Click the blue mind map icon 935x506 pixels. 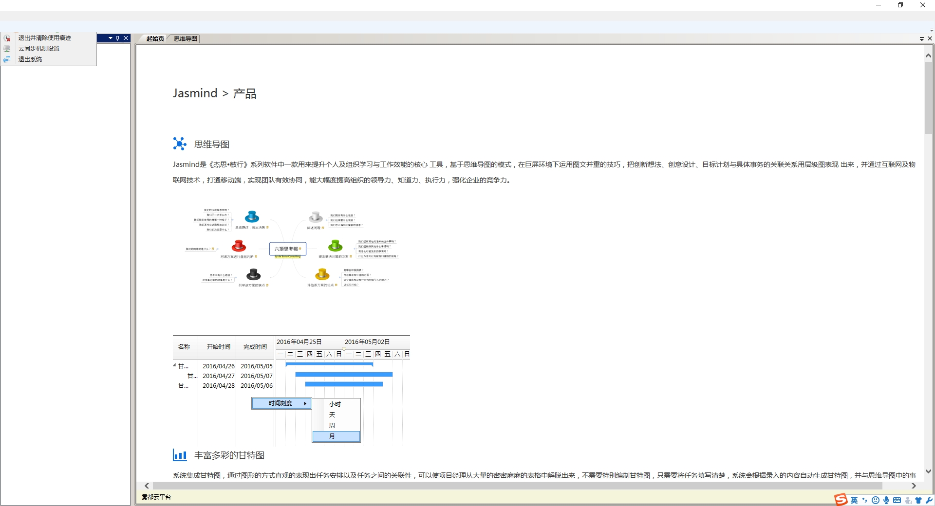click(180, 144)
